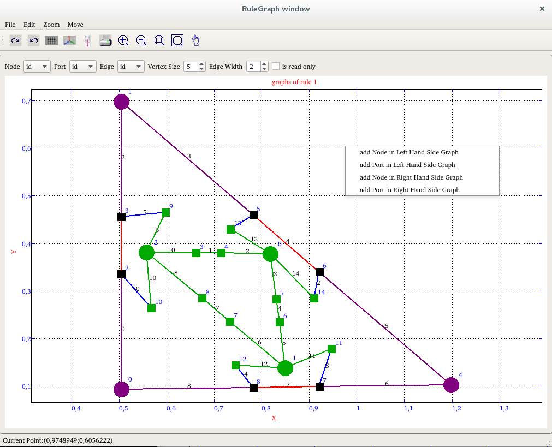Open the File menu
Screen dimensions: 552x447
pos(10,25)
